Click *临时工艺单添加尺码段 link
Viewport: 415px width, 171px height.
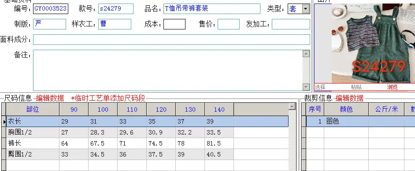pyautogui.click(x=108, y=98)
